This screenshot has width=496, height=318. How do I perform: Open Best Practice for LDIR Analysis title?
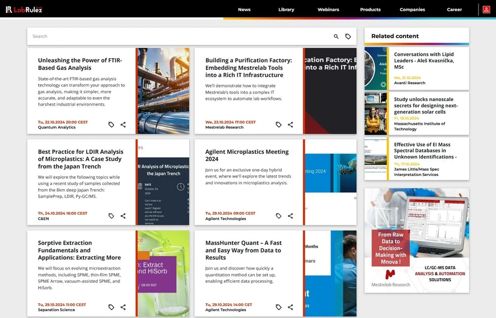click(81, 159)
